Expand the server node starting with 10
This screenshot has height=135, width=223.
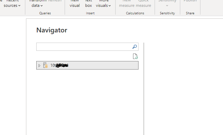pos(39,65)
